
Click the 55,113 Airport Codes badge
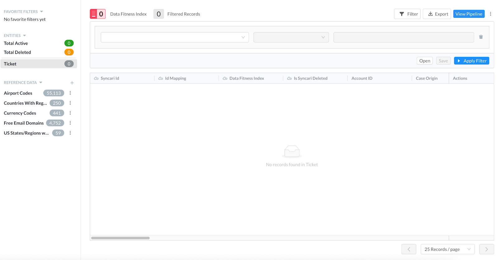[54, 93]
